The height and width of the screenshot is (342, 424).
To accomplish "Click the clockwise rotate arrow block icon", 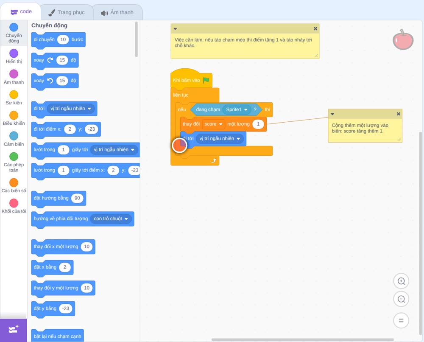I will pos(50,60).
